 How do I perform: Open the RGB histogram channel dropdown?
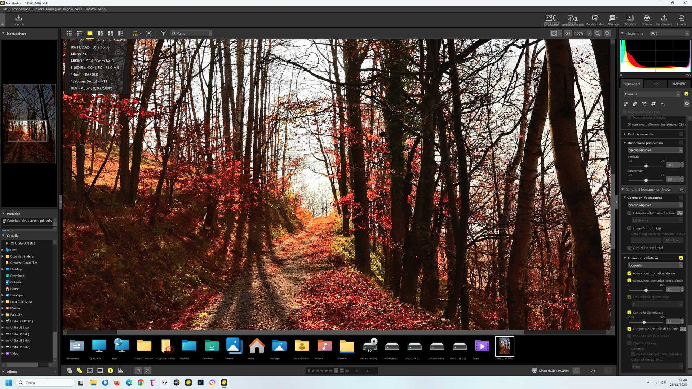click(669, 33)
